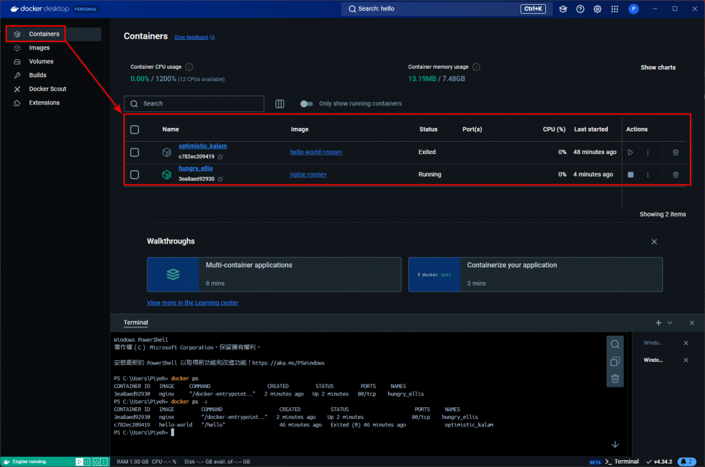Click Show charts button
This screenshot has width=705, height=467.
[x=657, y=67]
